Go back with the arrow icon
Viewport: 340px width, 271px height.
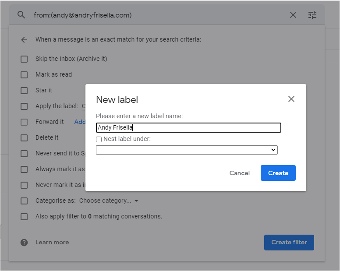[x=24, y=40]
